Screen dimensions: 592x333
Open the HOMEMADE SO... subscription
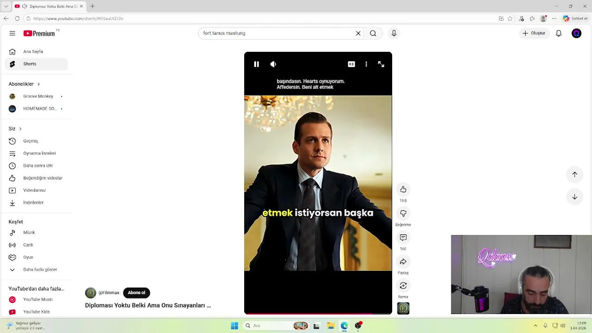36,109
